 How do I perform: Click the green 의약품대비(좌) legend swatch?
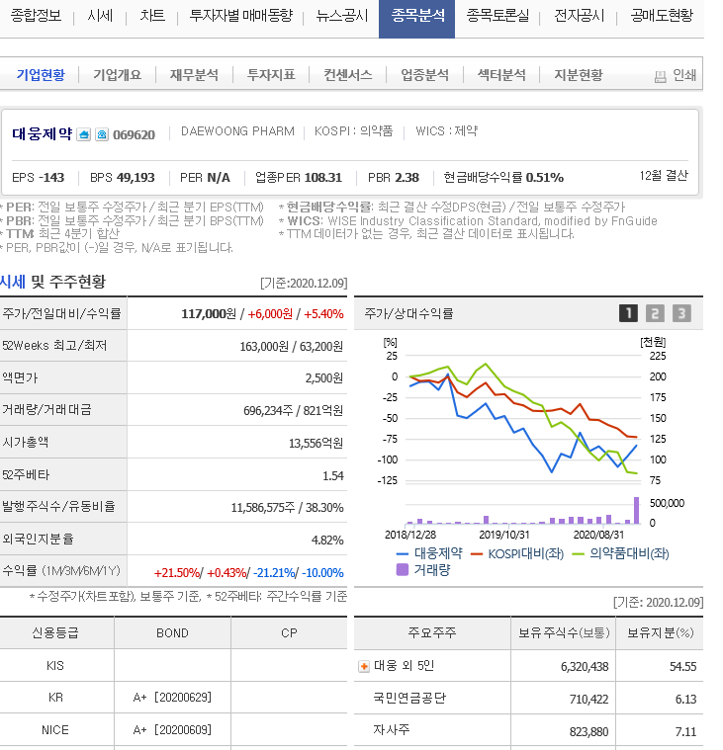pyautogui.click(x=579, y=554)
